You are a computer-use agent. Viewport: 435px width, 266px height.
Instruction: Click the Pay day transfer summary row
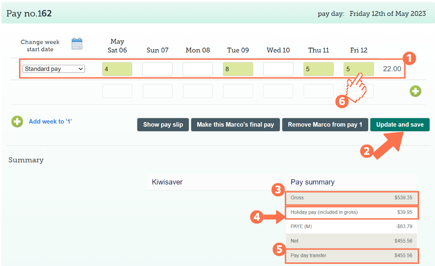(351, 256)
